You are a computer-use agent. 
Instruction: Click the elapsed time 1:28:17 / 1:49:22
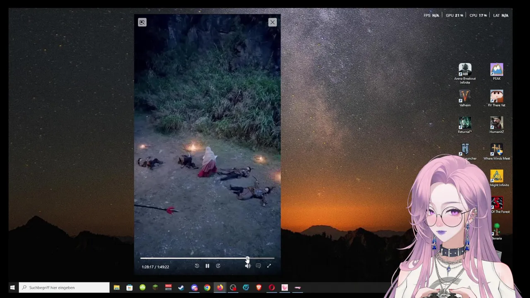[155, 267]
